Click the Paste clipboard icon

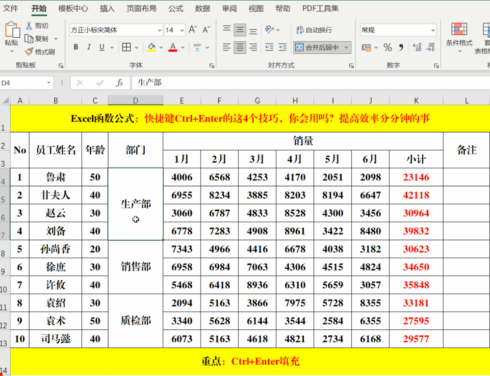[x=12, y=30]
